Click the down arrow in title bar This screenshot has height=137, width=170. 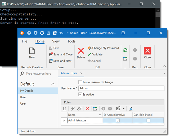tap(35, 33)
